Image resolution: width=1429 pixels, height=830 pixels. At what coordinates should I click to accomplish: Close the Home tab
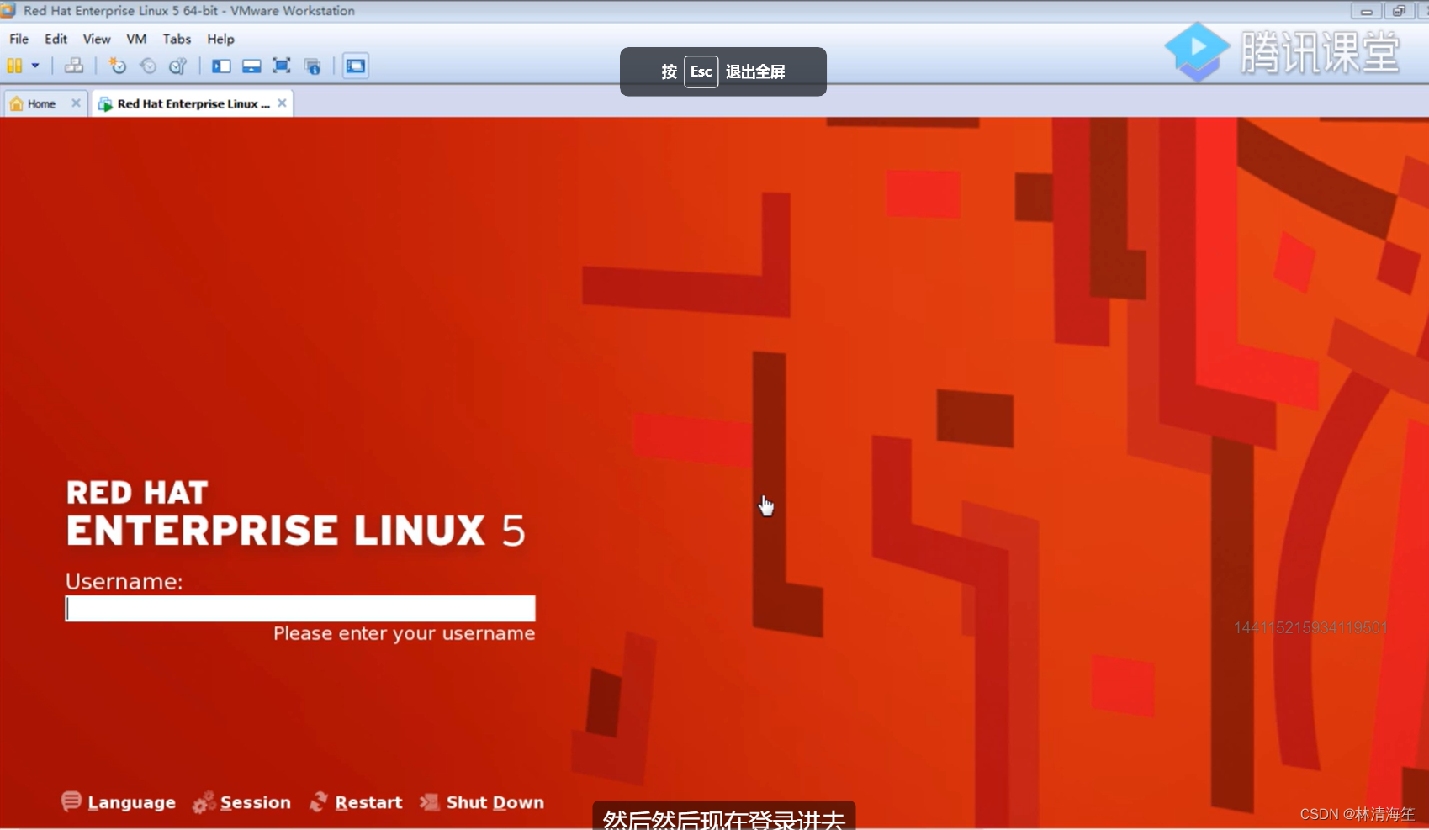coord(76,103)
